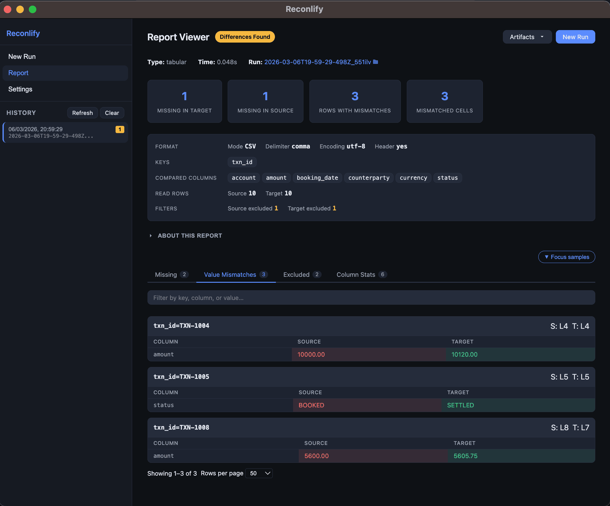This screenshot has width=610, height=506.
Task: Click the Artifacts dropdown caret
Action: [542, 37]
